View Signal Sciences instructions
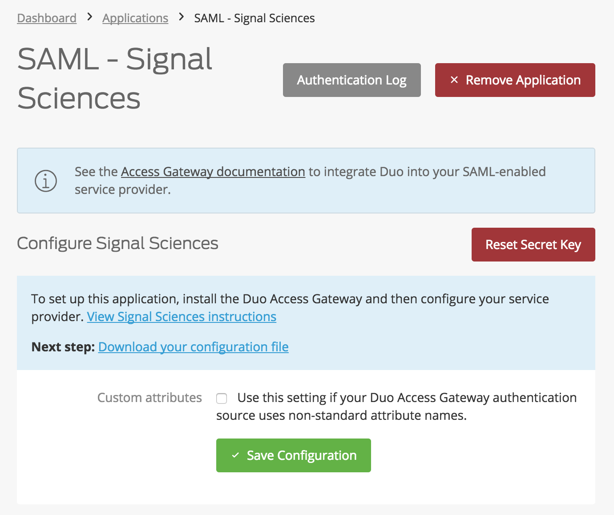The width and height of the screenshot is (614, 515). (x=182, y=317)
